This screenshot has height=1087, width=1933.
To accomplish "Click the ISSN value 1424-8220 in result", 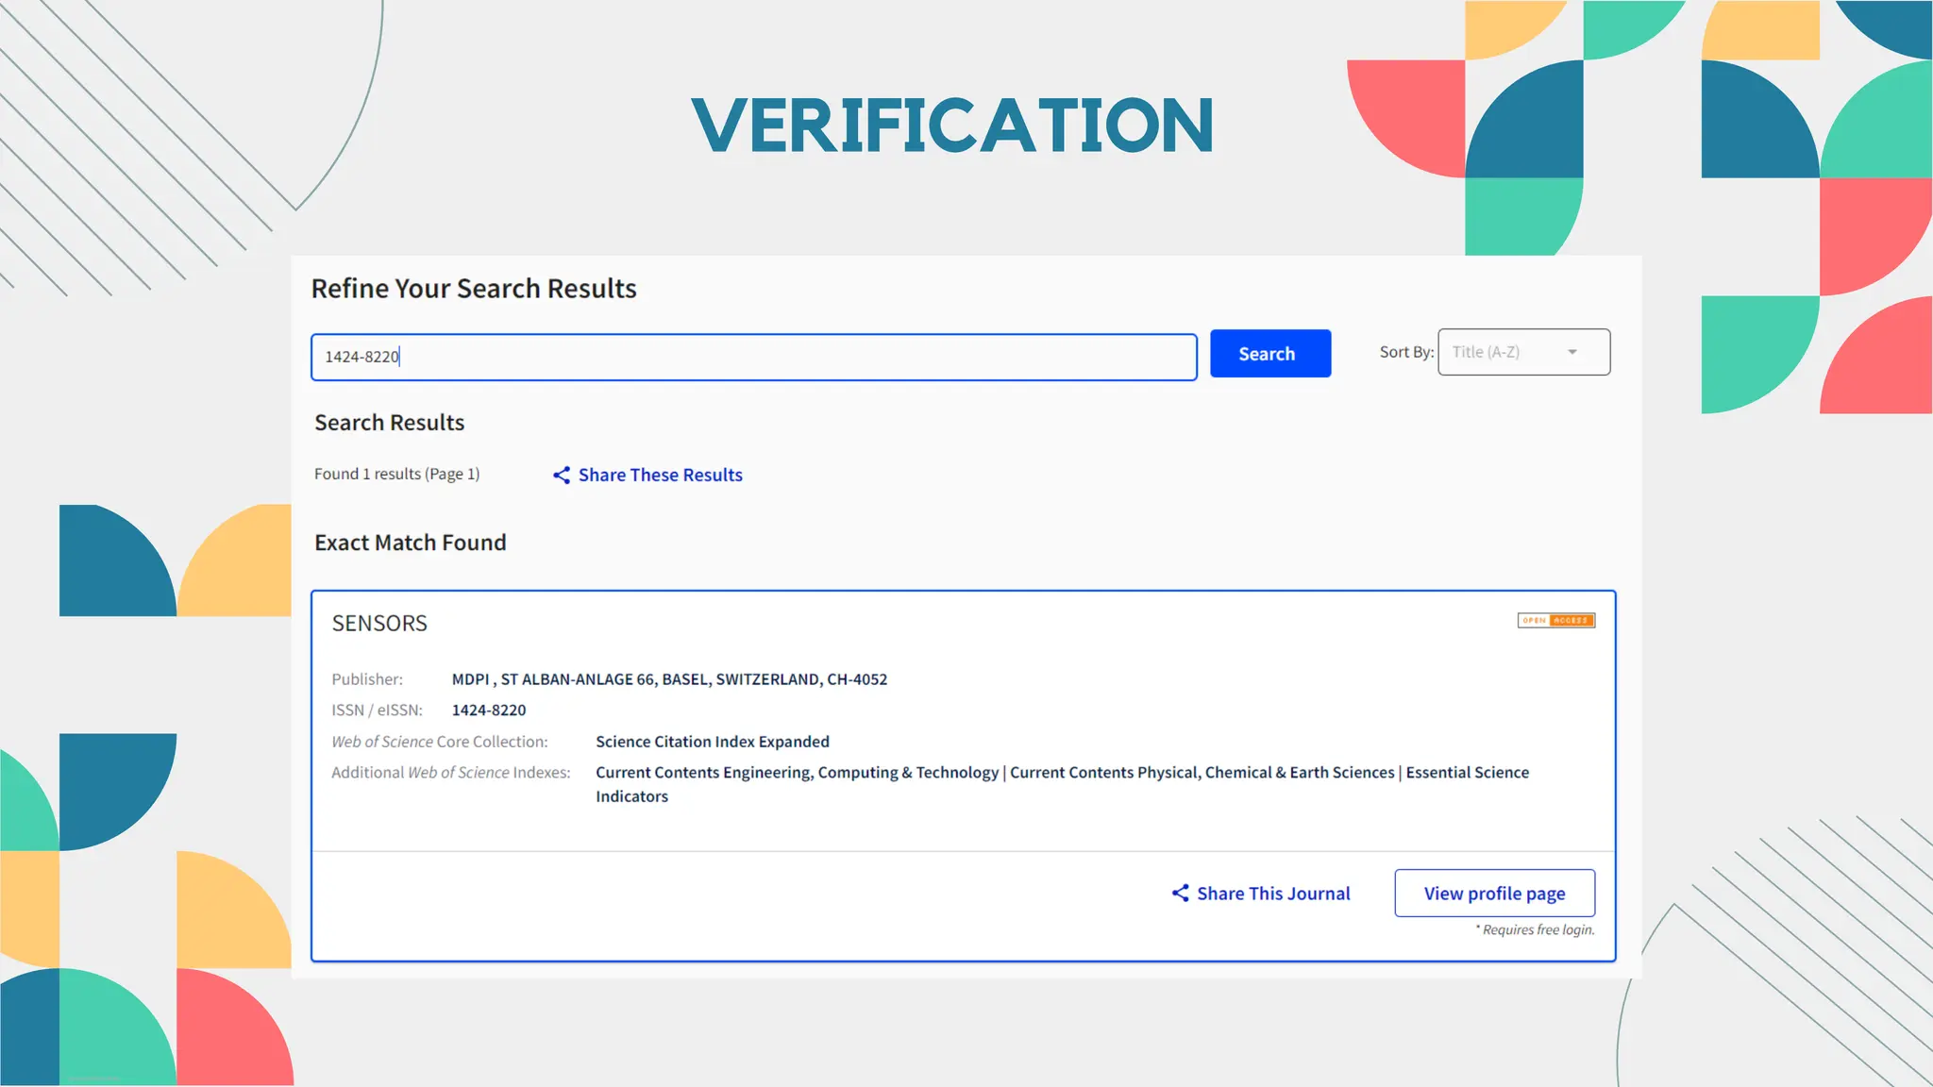I will (x=488, y=711).
